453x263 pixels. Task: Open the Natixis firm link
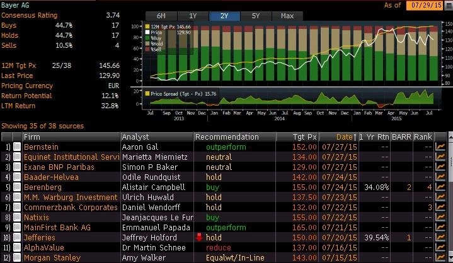[x=37, y=218]
